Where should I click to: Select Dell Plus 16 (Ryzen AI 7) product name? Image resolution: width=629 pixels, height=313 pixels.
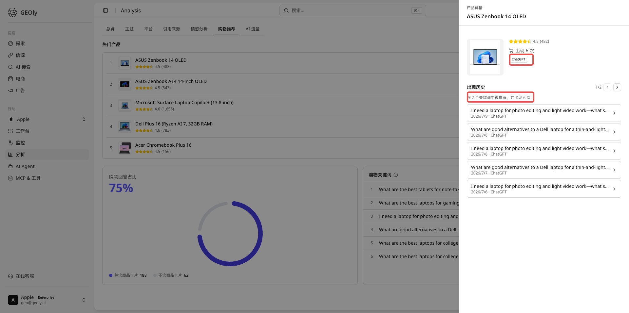coord(174,124)
